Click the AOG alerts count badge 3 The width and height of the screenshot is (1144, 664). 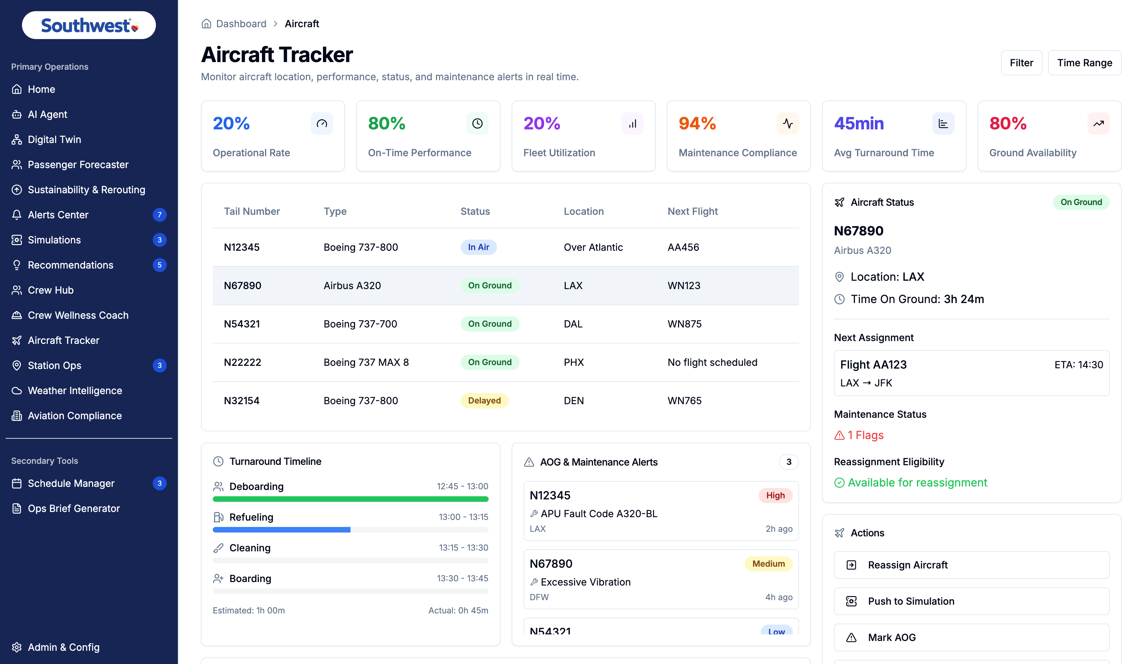pos(789,462)
